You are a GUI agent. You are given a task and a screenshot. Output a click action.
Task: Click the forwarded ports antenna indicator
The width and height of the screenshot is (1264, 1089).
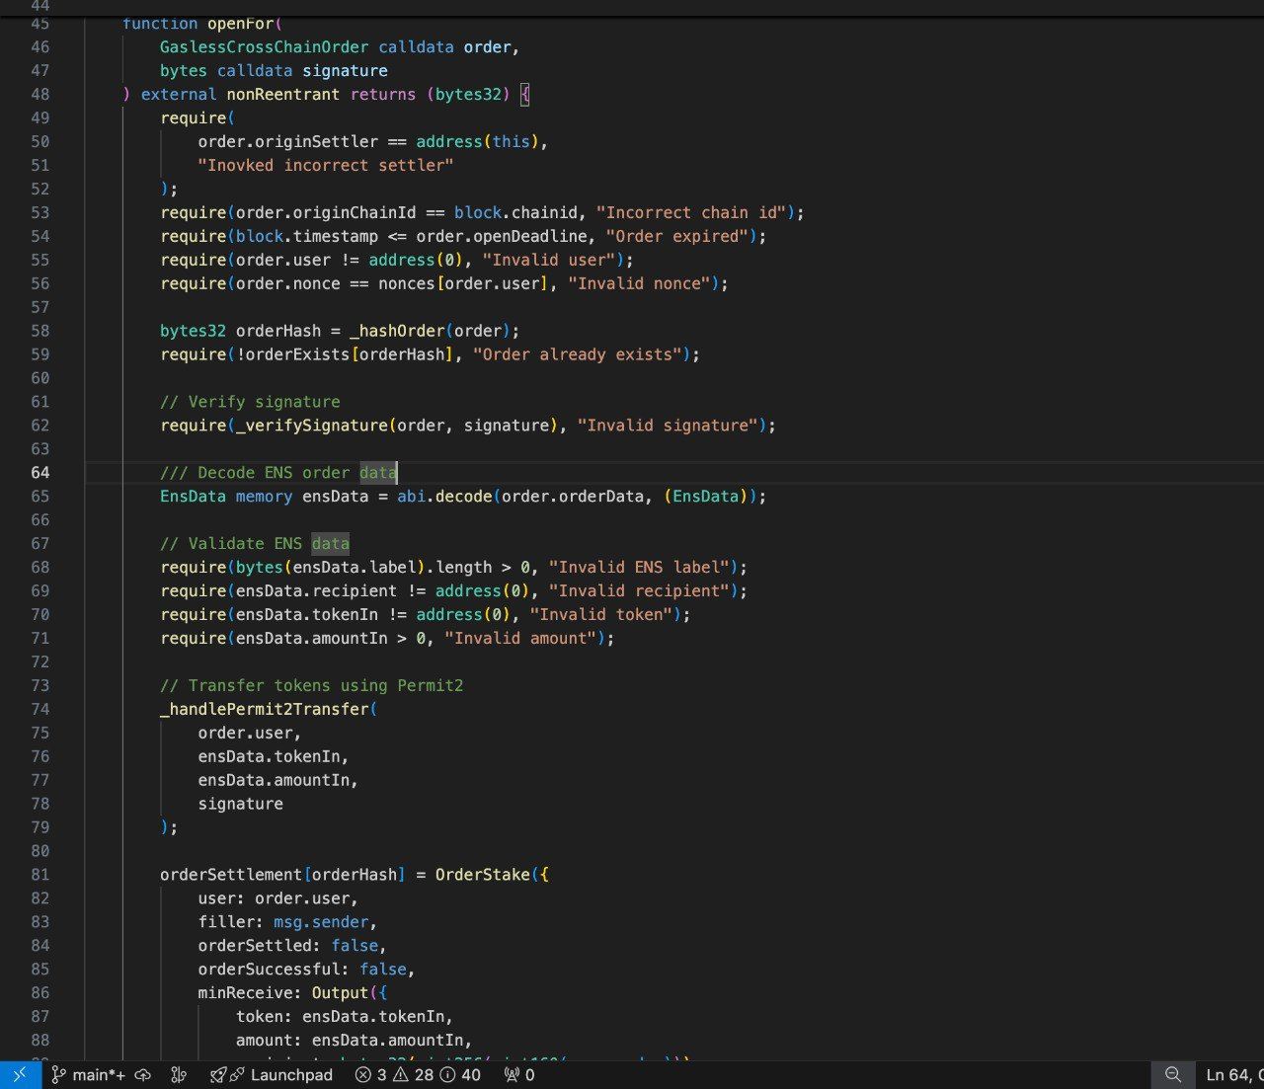coord(519,1075)
